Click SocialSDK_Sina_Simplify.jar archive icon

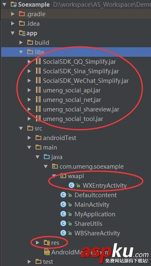(x=38, y=71)
